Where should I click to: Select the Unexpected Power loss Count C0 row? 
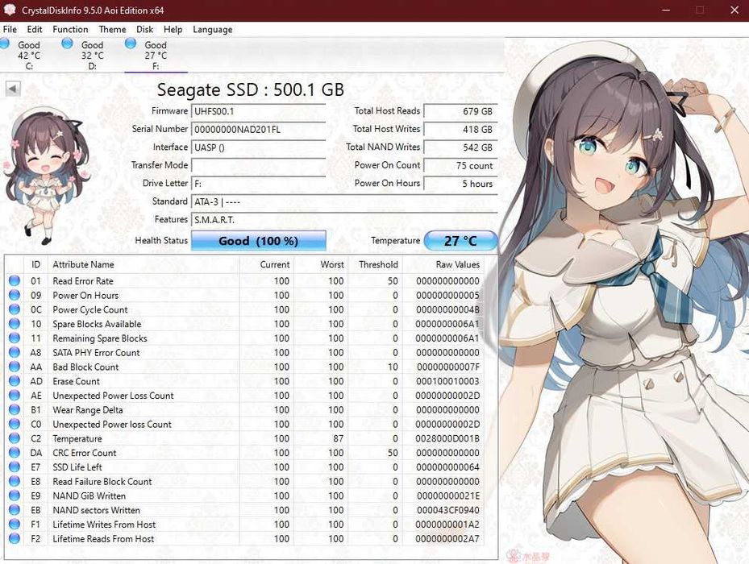(244, 424)
